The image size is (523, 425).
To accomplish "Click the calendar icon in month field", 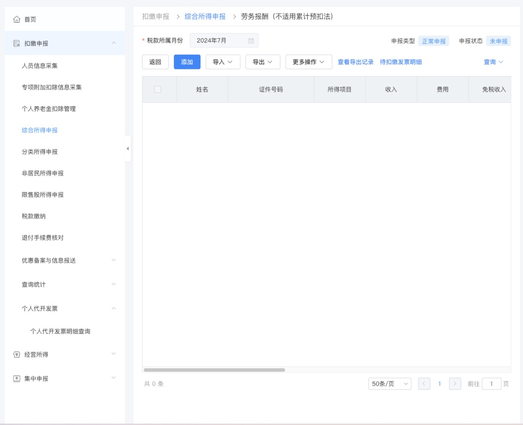I will point(251,41).
